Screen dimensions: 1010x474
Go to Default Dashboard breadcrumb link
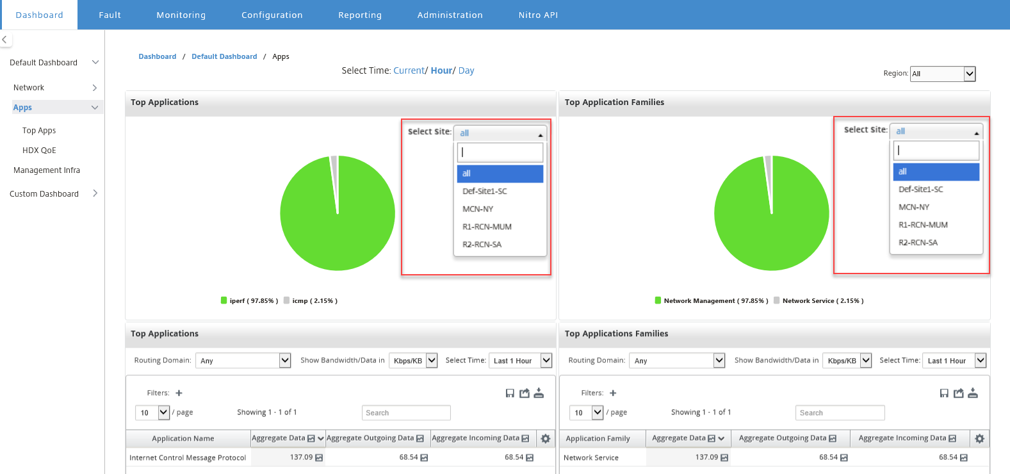[224, 56]
